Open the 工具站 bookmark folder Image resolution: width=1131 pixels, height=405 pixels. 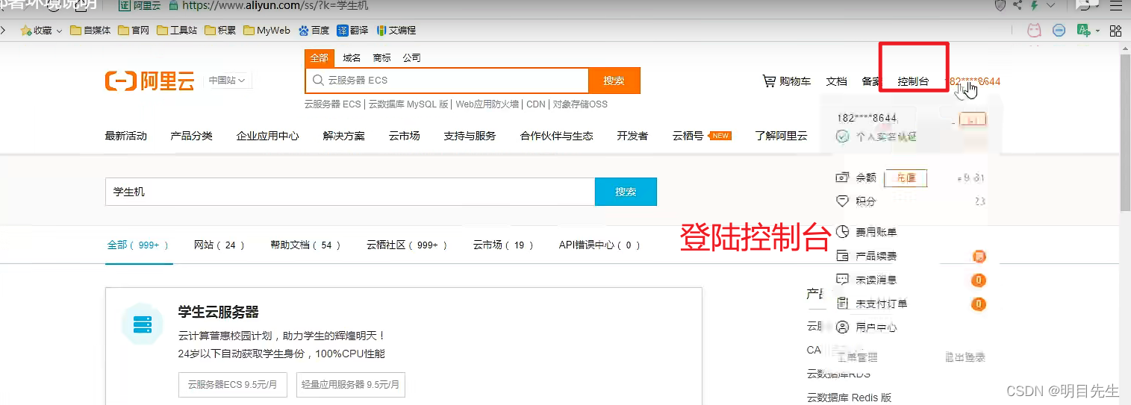(177, 31)
